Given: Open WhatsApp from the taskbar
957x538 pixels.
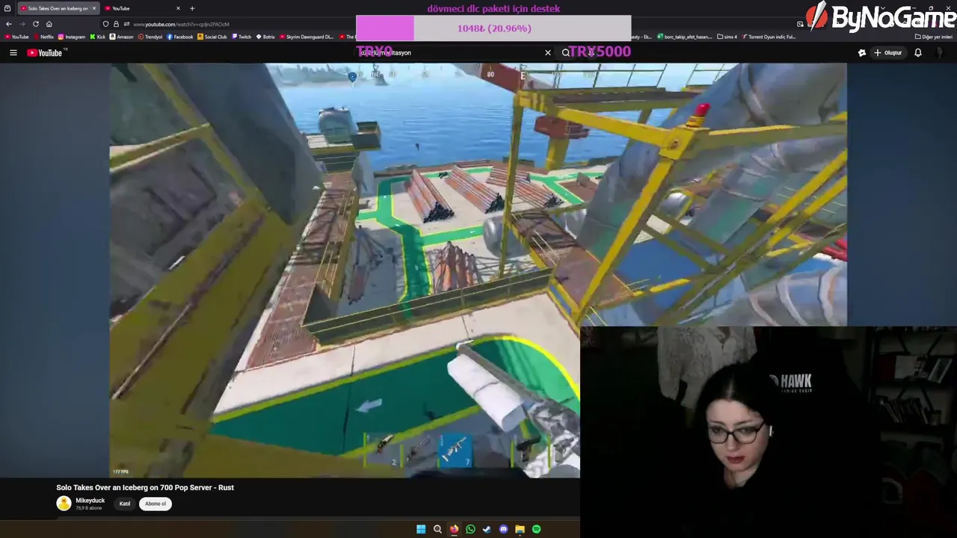Looking at the screenshot, I should [470, 529].
